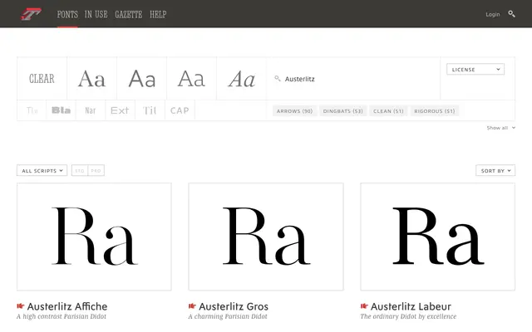Apply the Rigorous (51) tag

(434, 110)
